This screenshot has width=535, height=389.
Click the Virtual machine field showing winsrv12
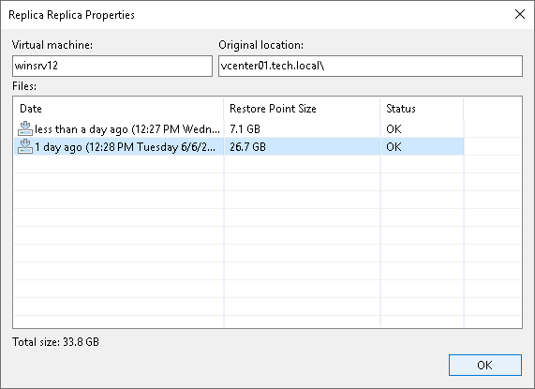point(112,66)
